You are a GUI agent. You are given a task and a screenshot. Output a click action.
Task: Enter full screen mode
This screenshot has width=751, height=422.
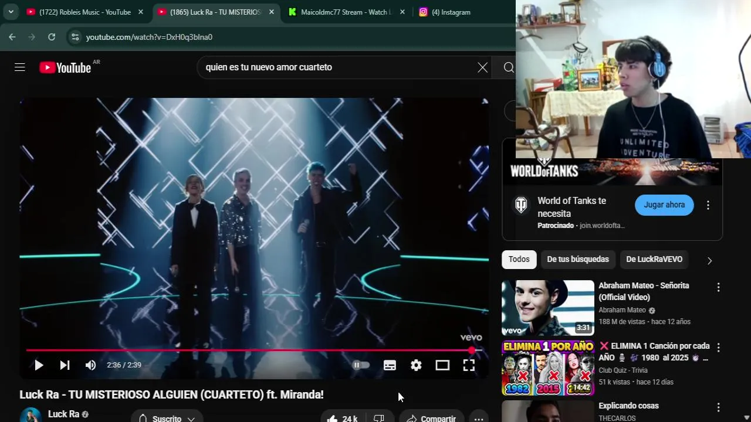pos(469,365)
